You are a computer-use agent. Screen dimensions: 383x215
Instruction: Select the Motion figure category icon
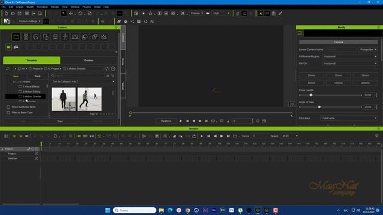pyautogui.click(x=65, y=37)
